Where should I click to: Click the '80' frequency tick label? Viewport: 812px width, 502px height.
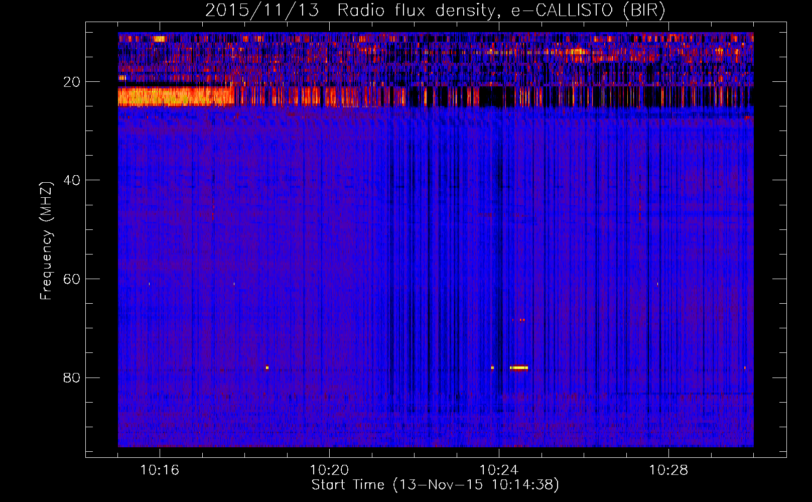[72, 378]
